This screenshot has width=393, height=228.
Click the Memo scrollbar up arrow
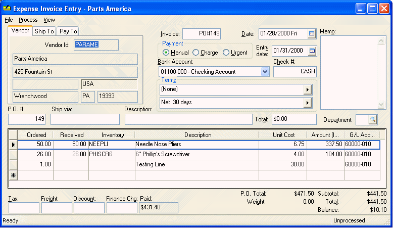click(x=381, y=41)
